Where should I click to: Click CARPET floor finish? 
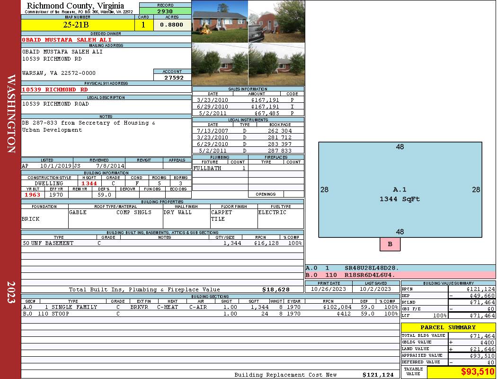[x=222, y=212]
